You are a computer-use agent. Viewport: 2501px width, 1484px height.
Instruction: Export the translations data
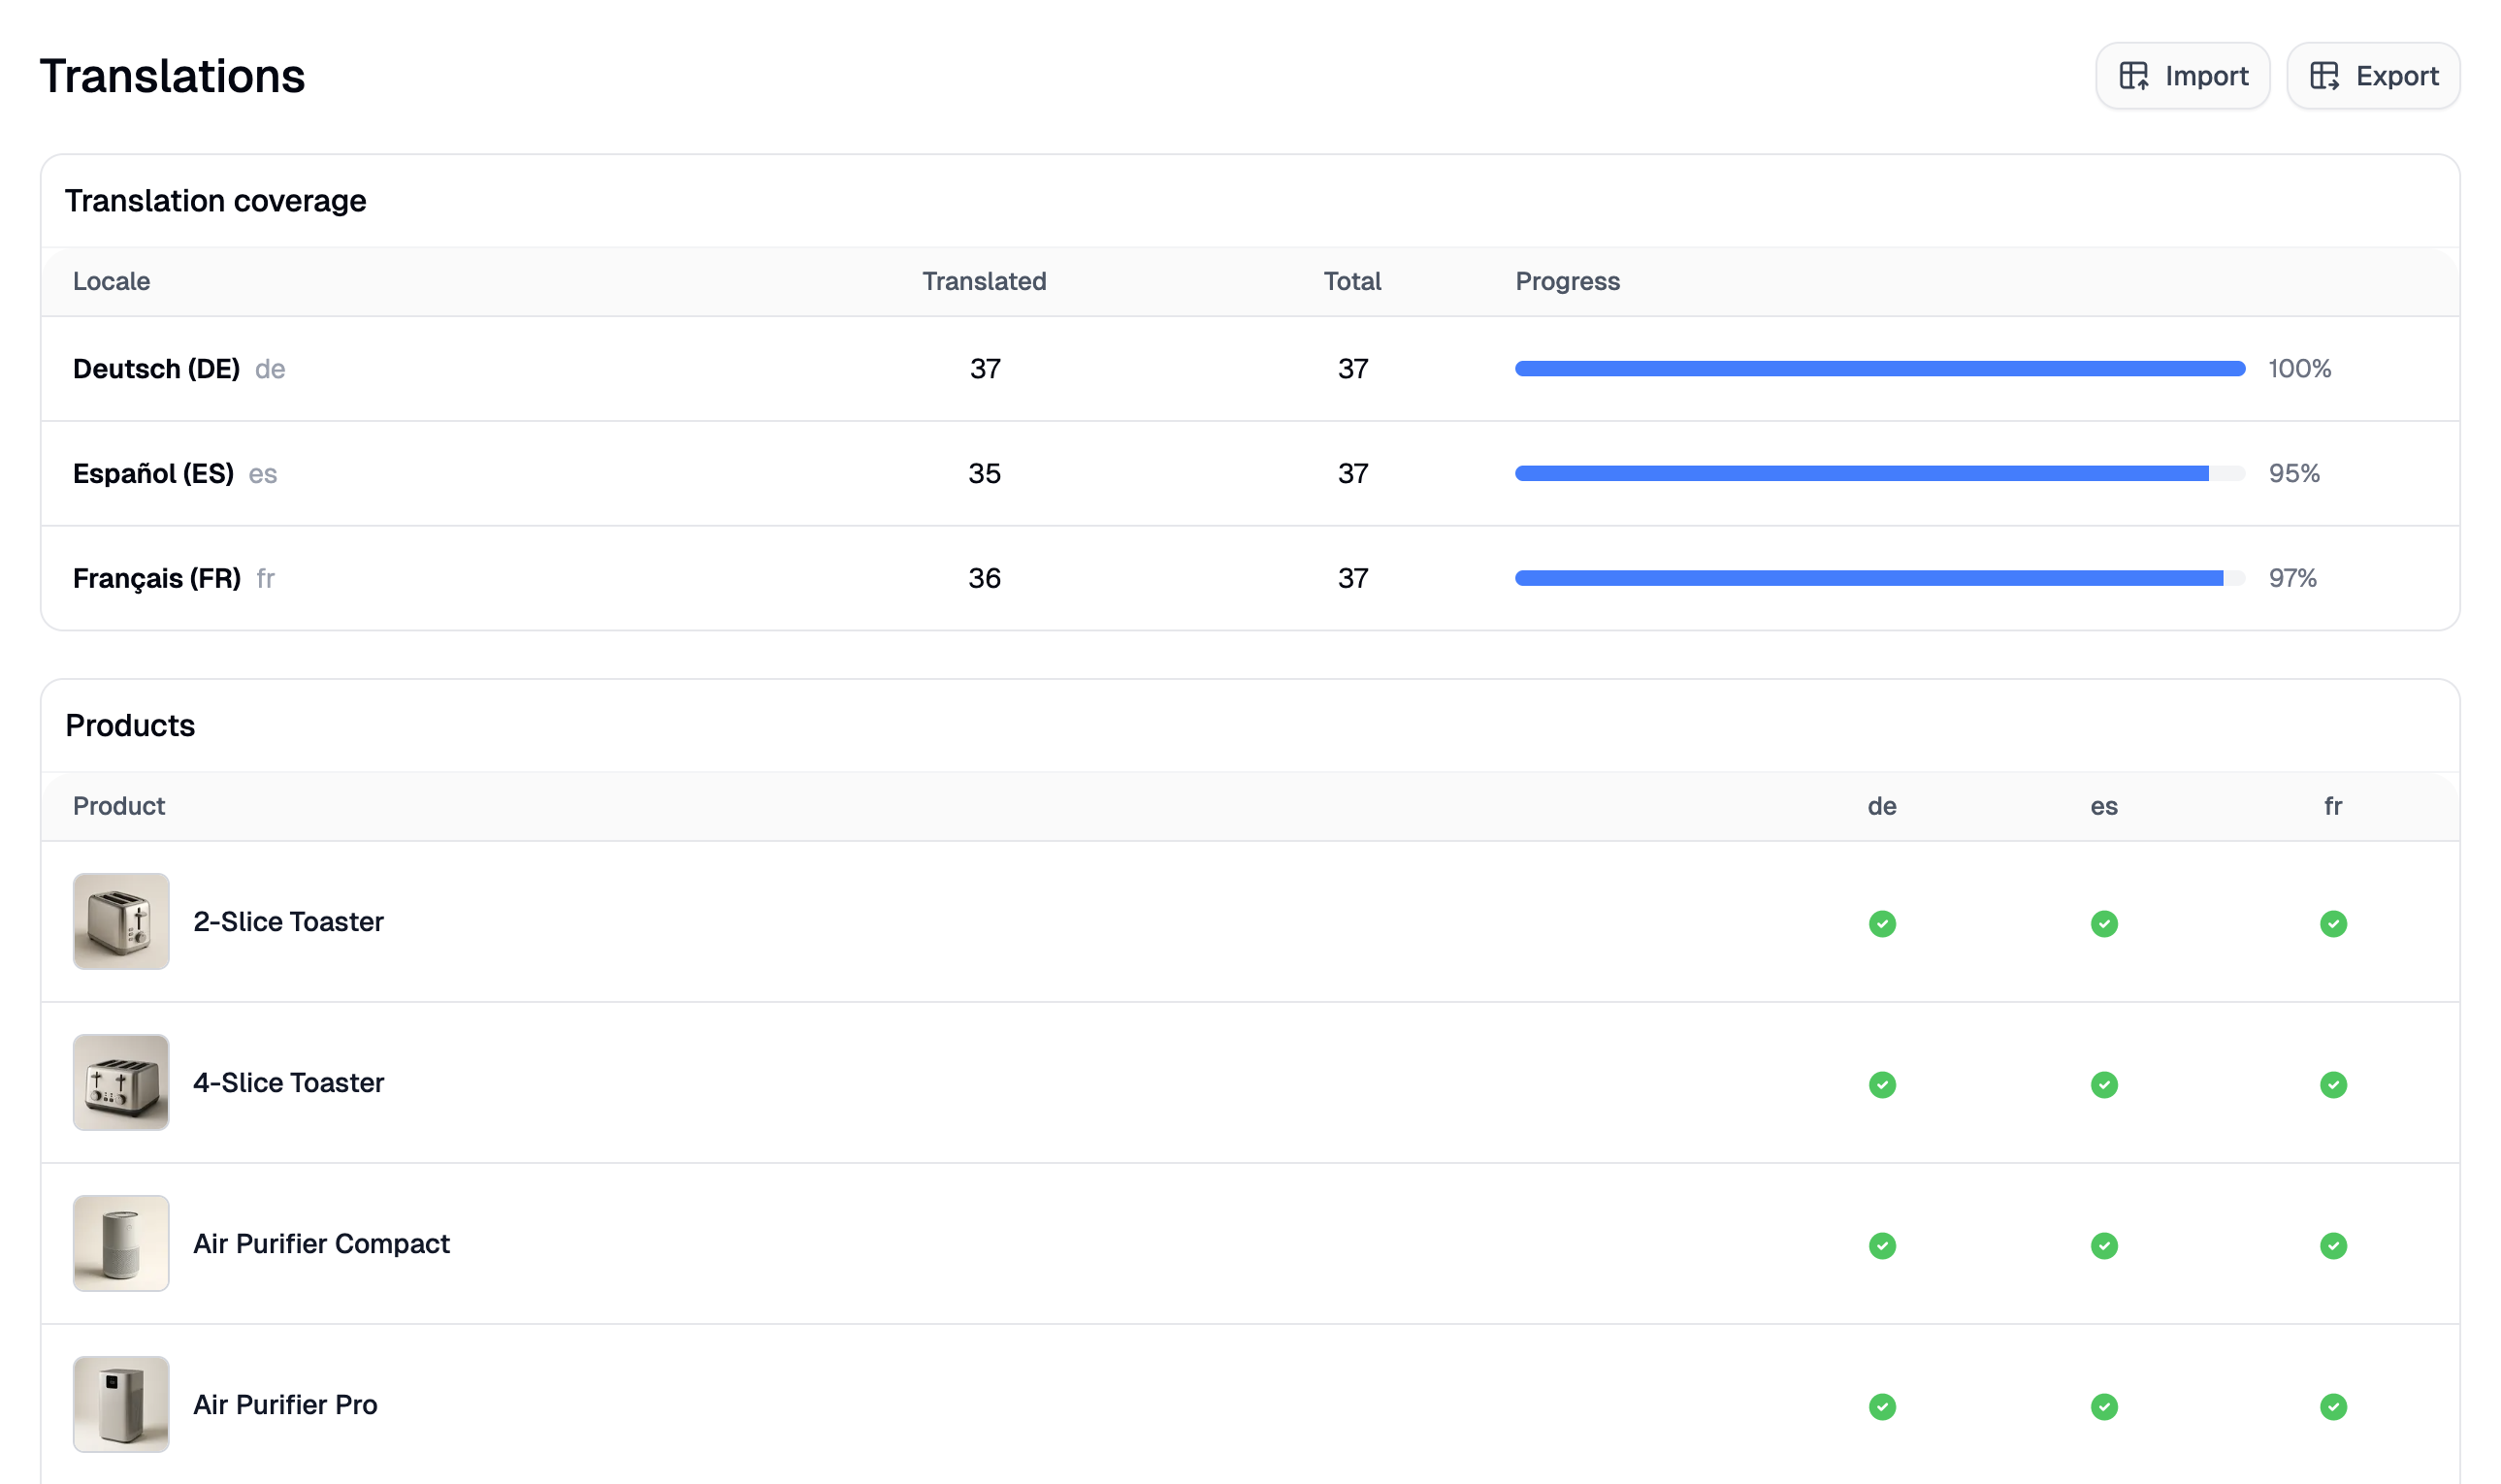pyautogui.click(x=2372, y=75)
